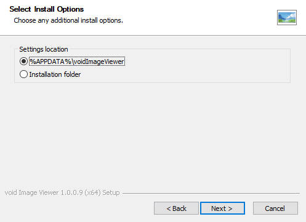
Task: Click the greater-than arrow on the Next button
Action: (230, 208)
